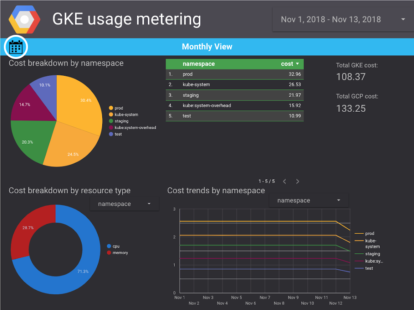
Task: Click staging legend entry in trends chart
Action: pyautogui.click(x=367, y=254)
